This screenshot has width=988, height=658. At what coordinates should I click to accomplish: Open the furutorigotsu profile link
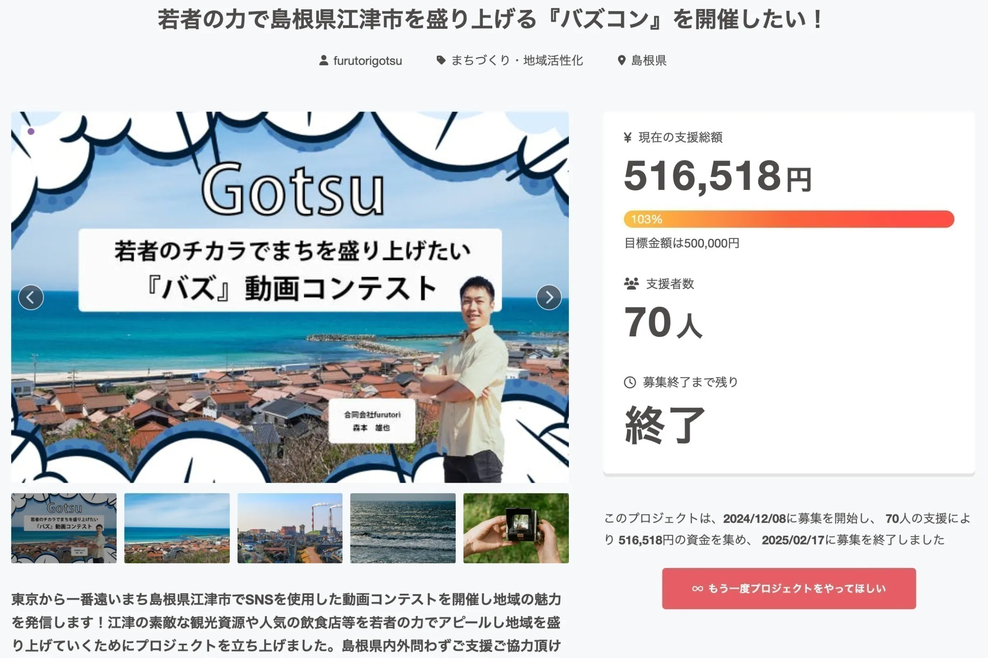tap(368, 61)
